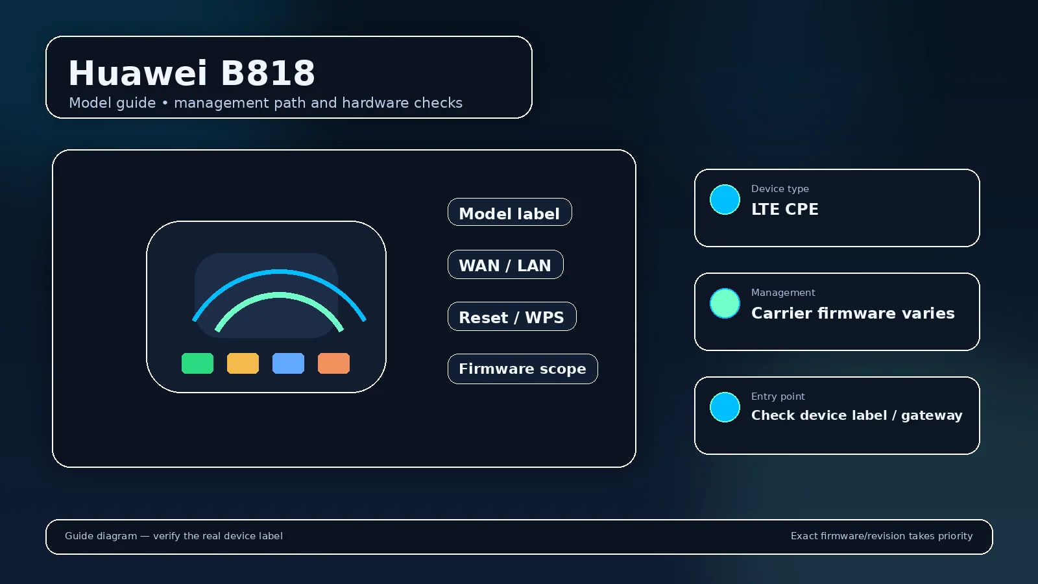Image resolution: width=1038 pixels, height=584 pixels.
Task: Click the mint dot beside Management
Action: click(725, 303)
